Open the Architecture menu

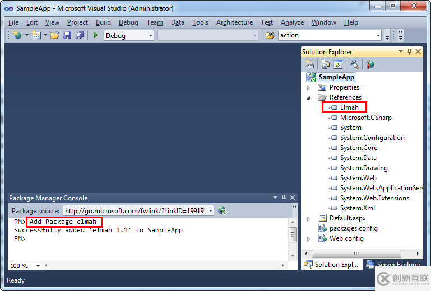pos(234,22)
